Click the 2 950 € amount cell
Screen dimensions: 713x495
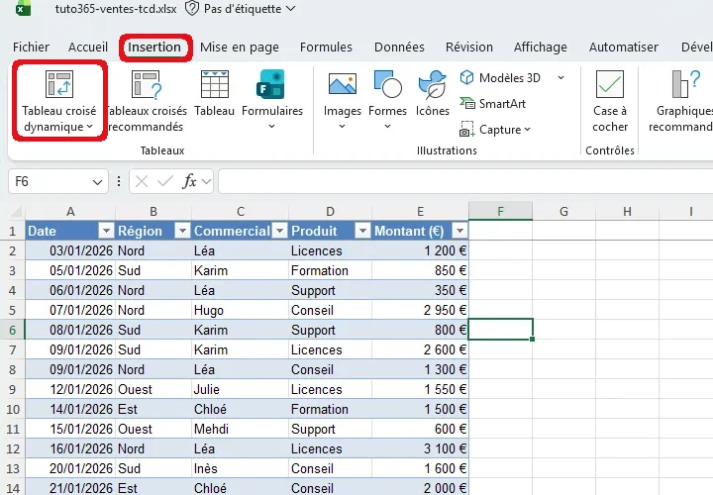(x=420, y=310)
